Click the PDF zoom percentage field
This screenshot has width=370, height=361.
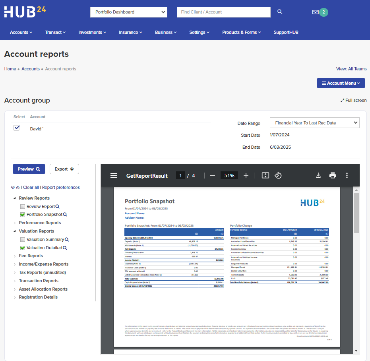pyautogui.click(x=229, y=175)
